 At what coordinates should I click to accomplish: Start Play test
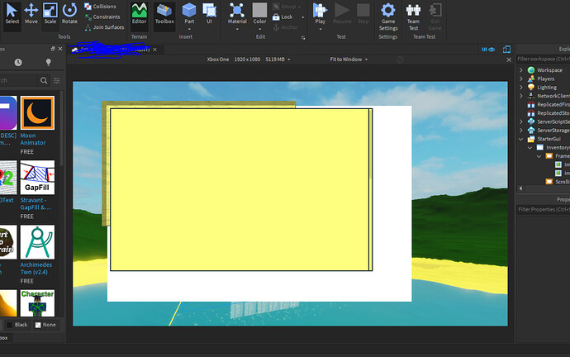tap(321, 13)
